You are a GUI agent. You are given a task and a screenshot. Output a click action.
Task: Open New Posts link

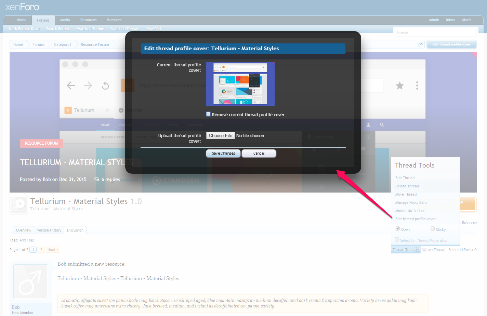point(155,29)
